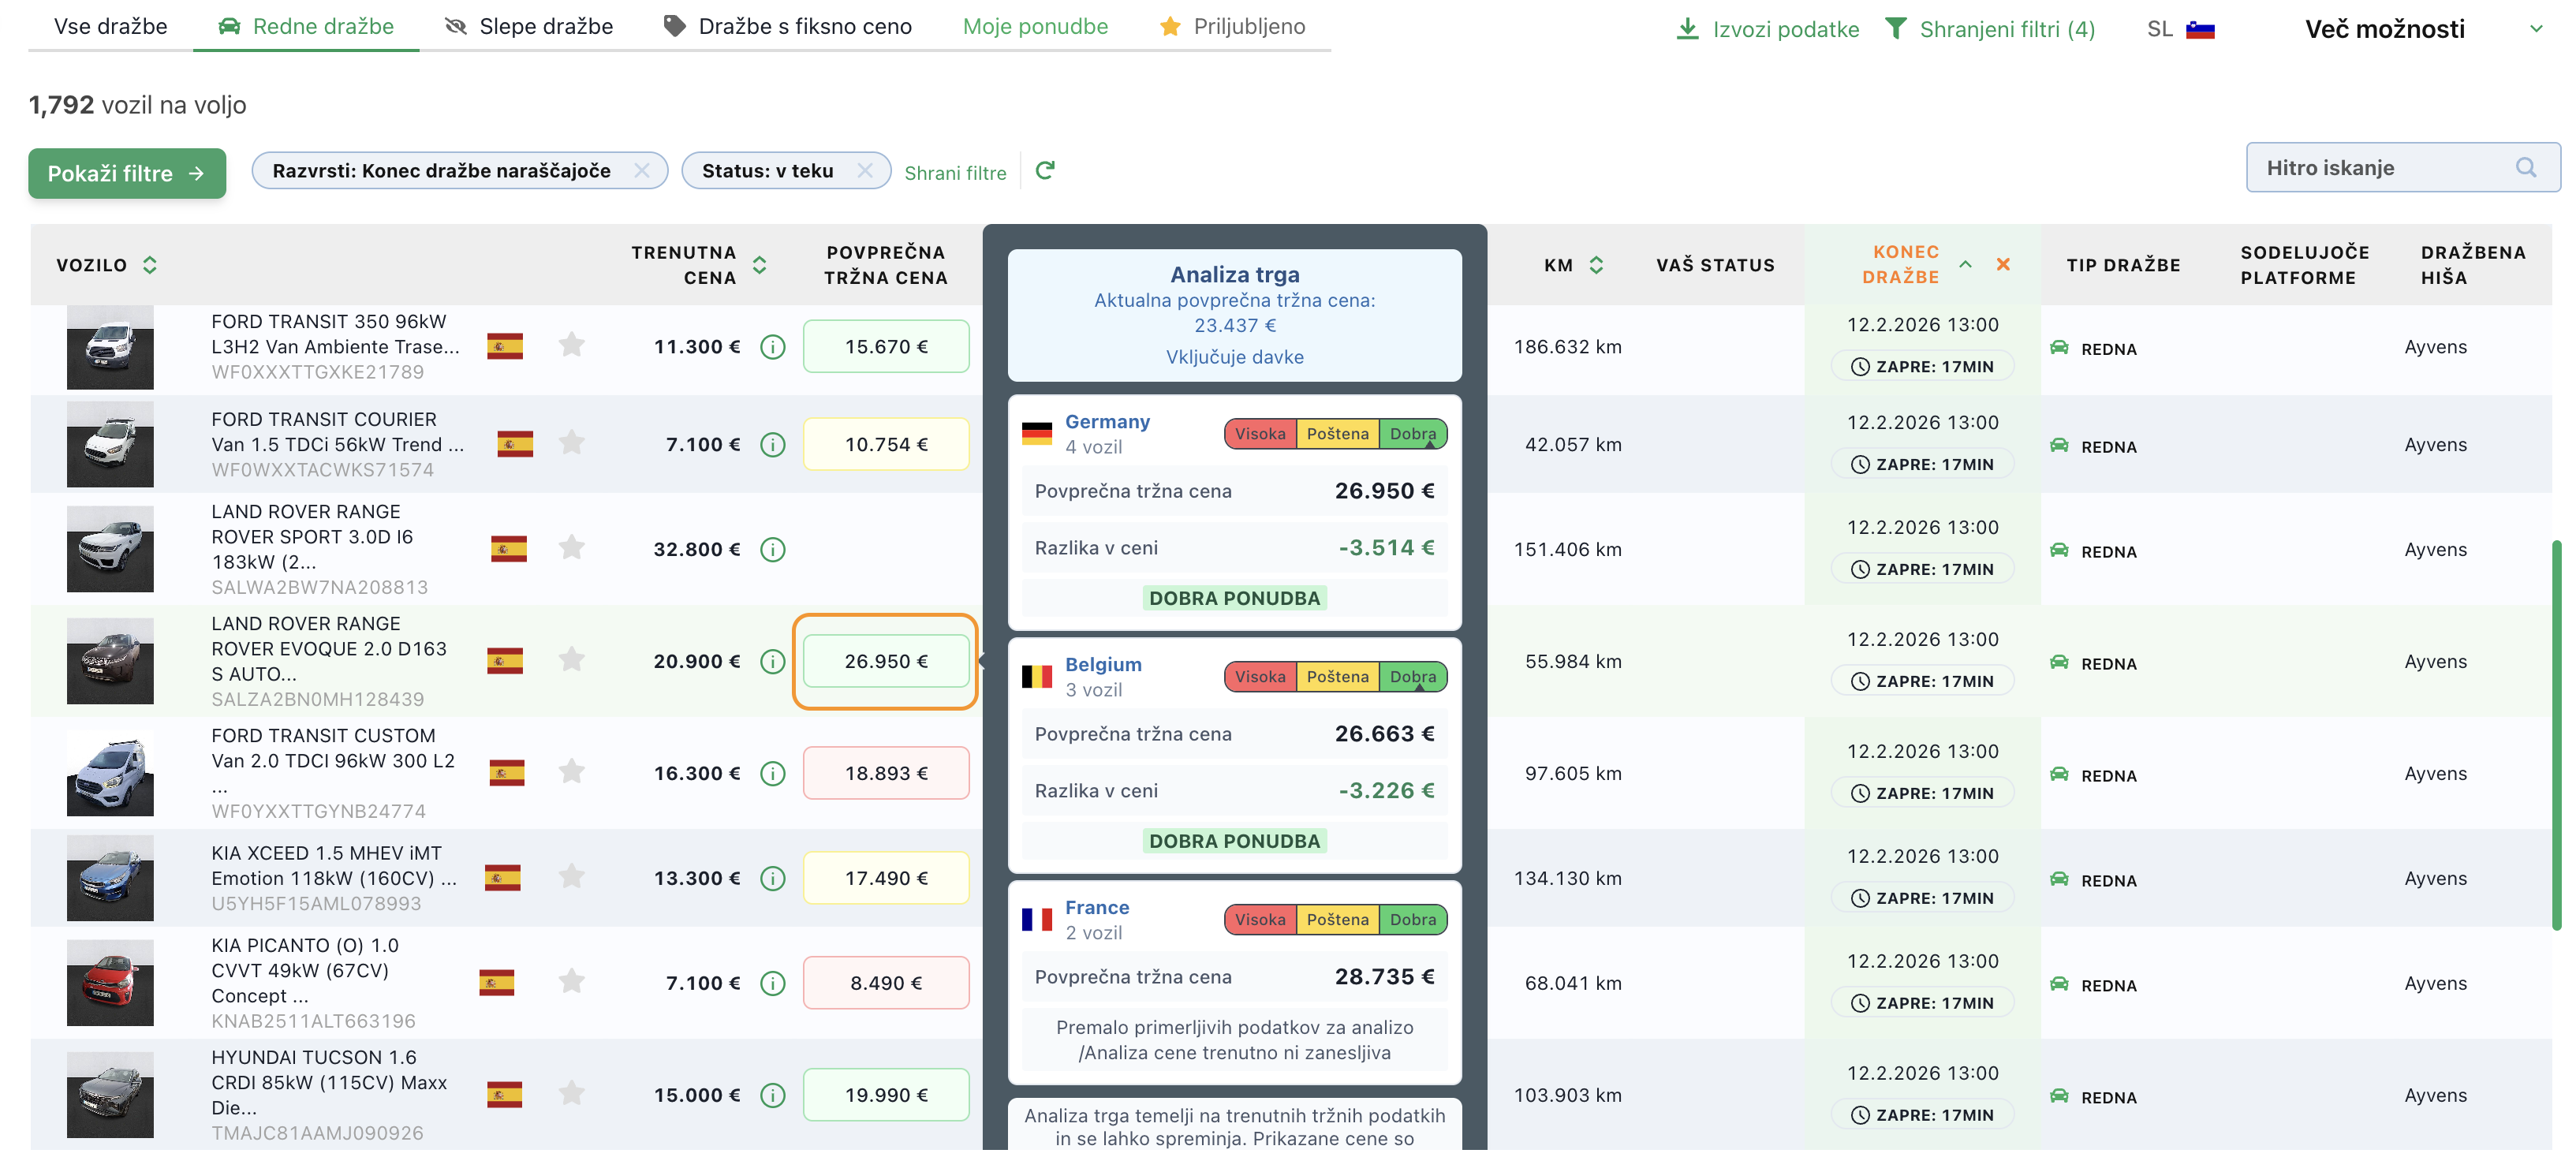2576x1172 pixels.
Task: Click the Shrani filtre link
Action: (955, 173)
